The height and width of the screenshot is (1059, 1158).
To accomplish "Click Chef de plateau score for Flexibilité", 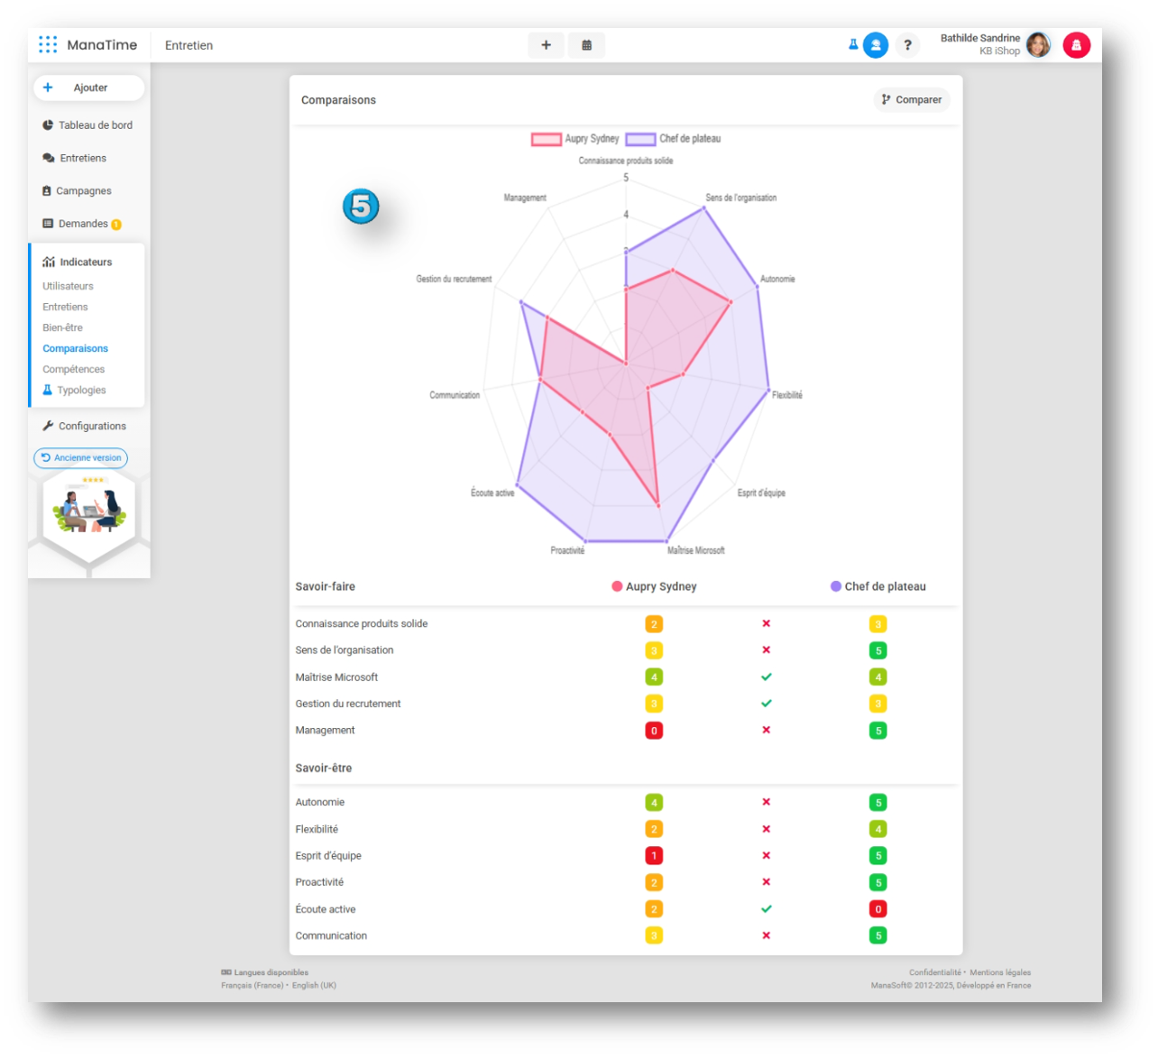I will pos(878,829).
